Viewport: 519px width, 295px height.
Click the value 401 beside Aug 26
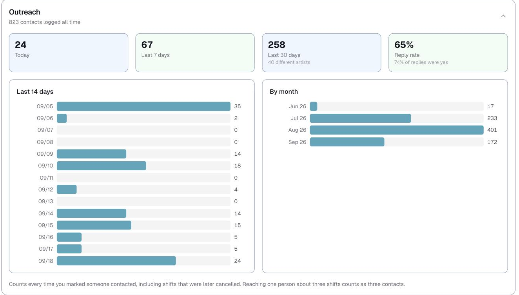[x=492, y=130]
